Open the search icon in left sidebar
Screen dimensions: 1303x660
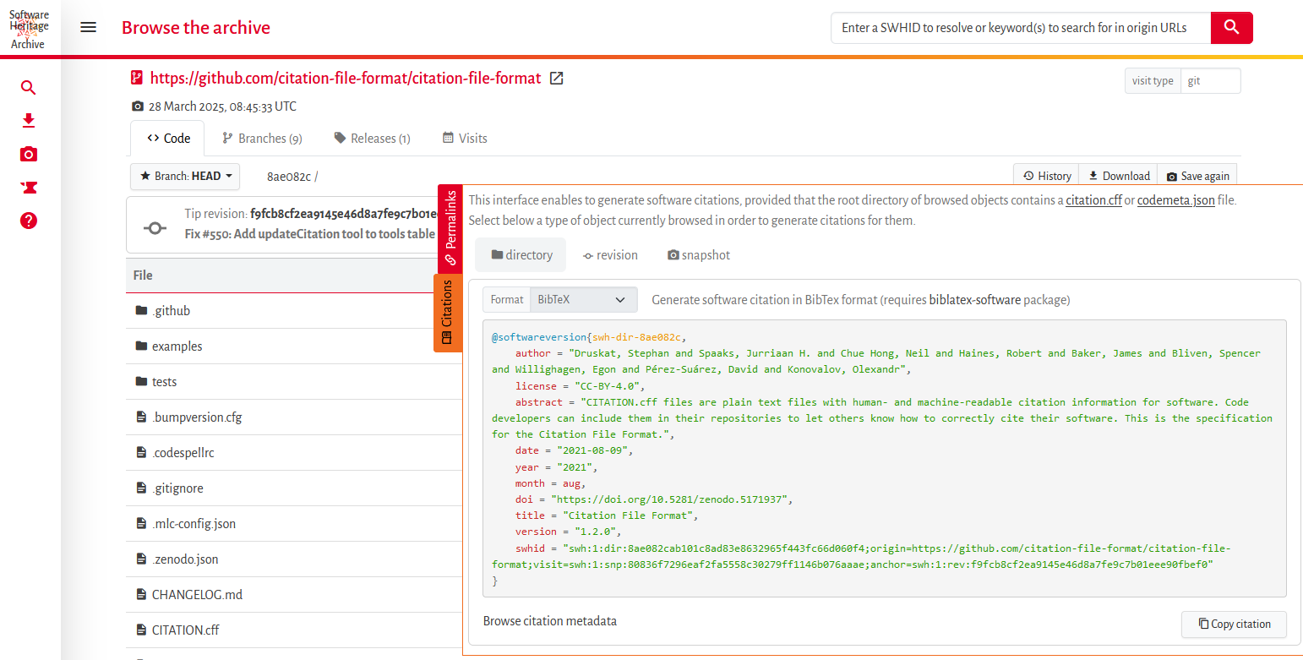(29, 88)
